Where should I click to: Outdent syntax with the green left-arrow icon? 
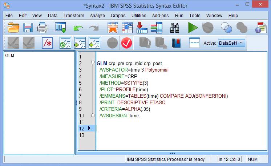(x=94, y=43)
